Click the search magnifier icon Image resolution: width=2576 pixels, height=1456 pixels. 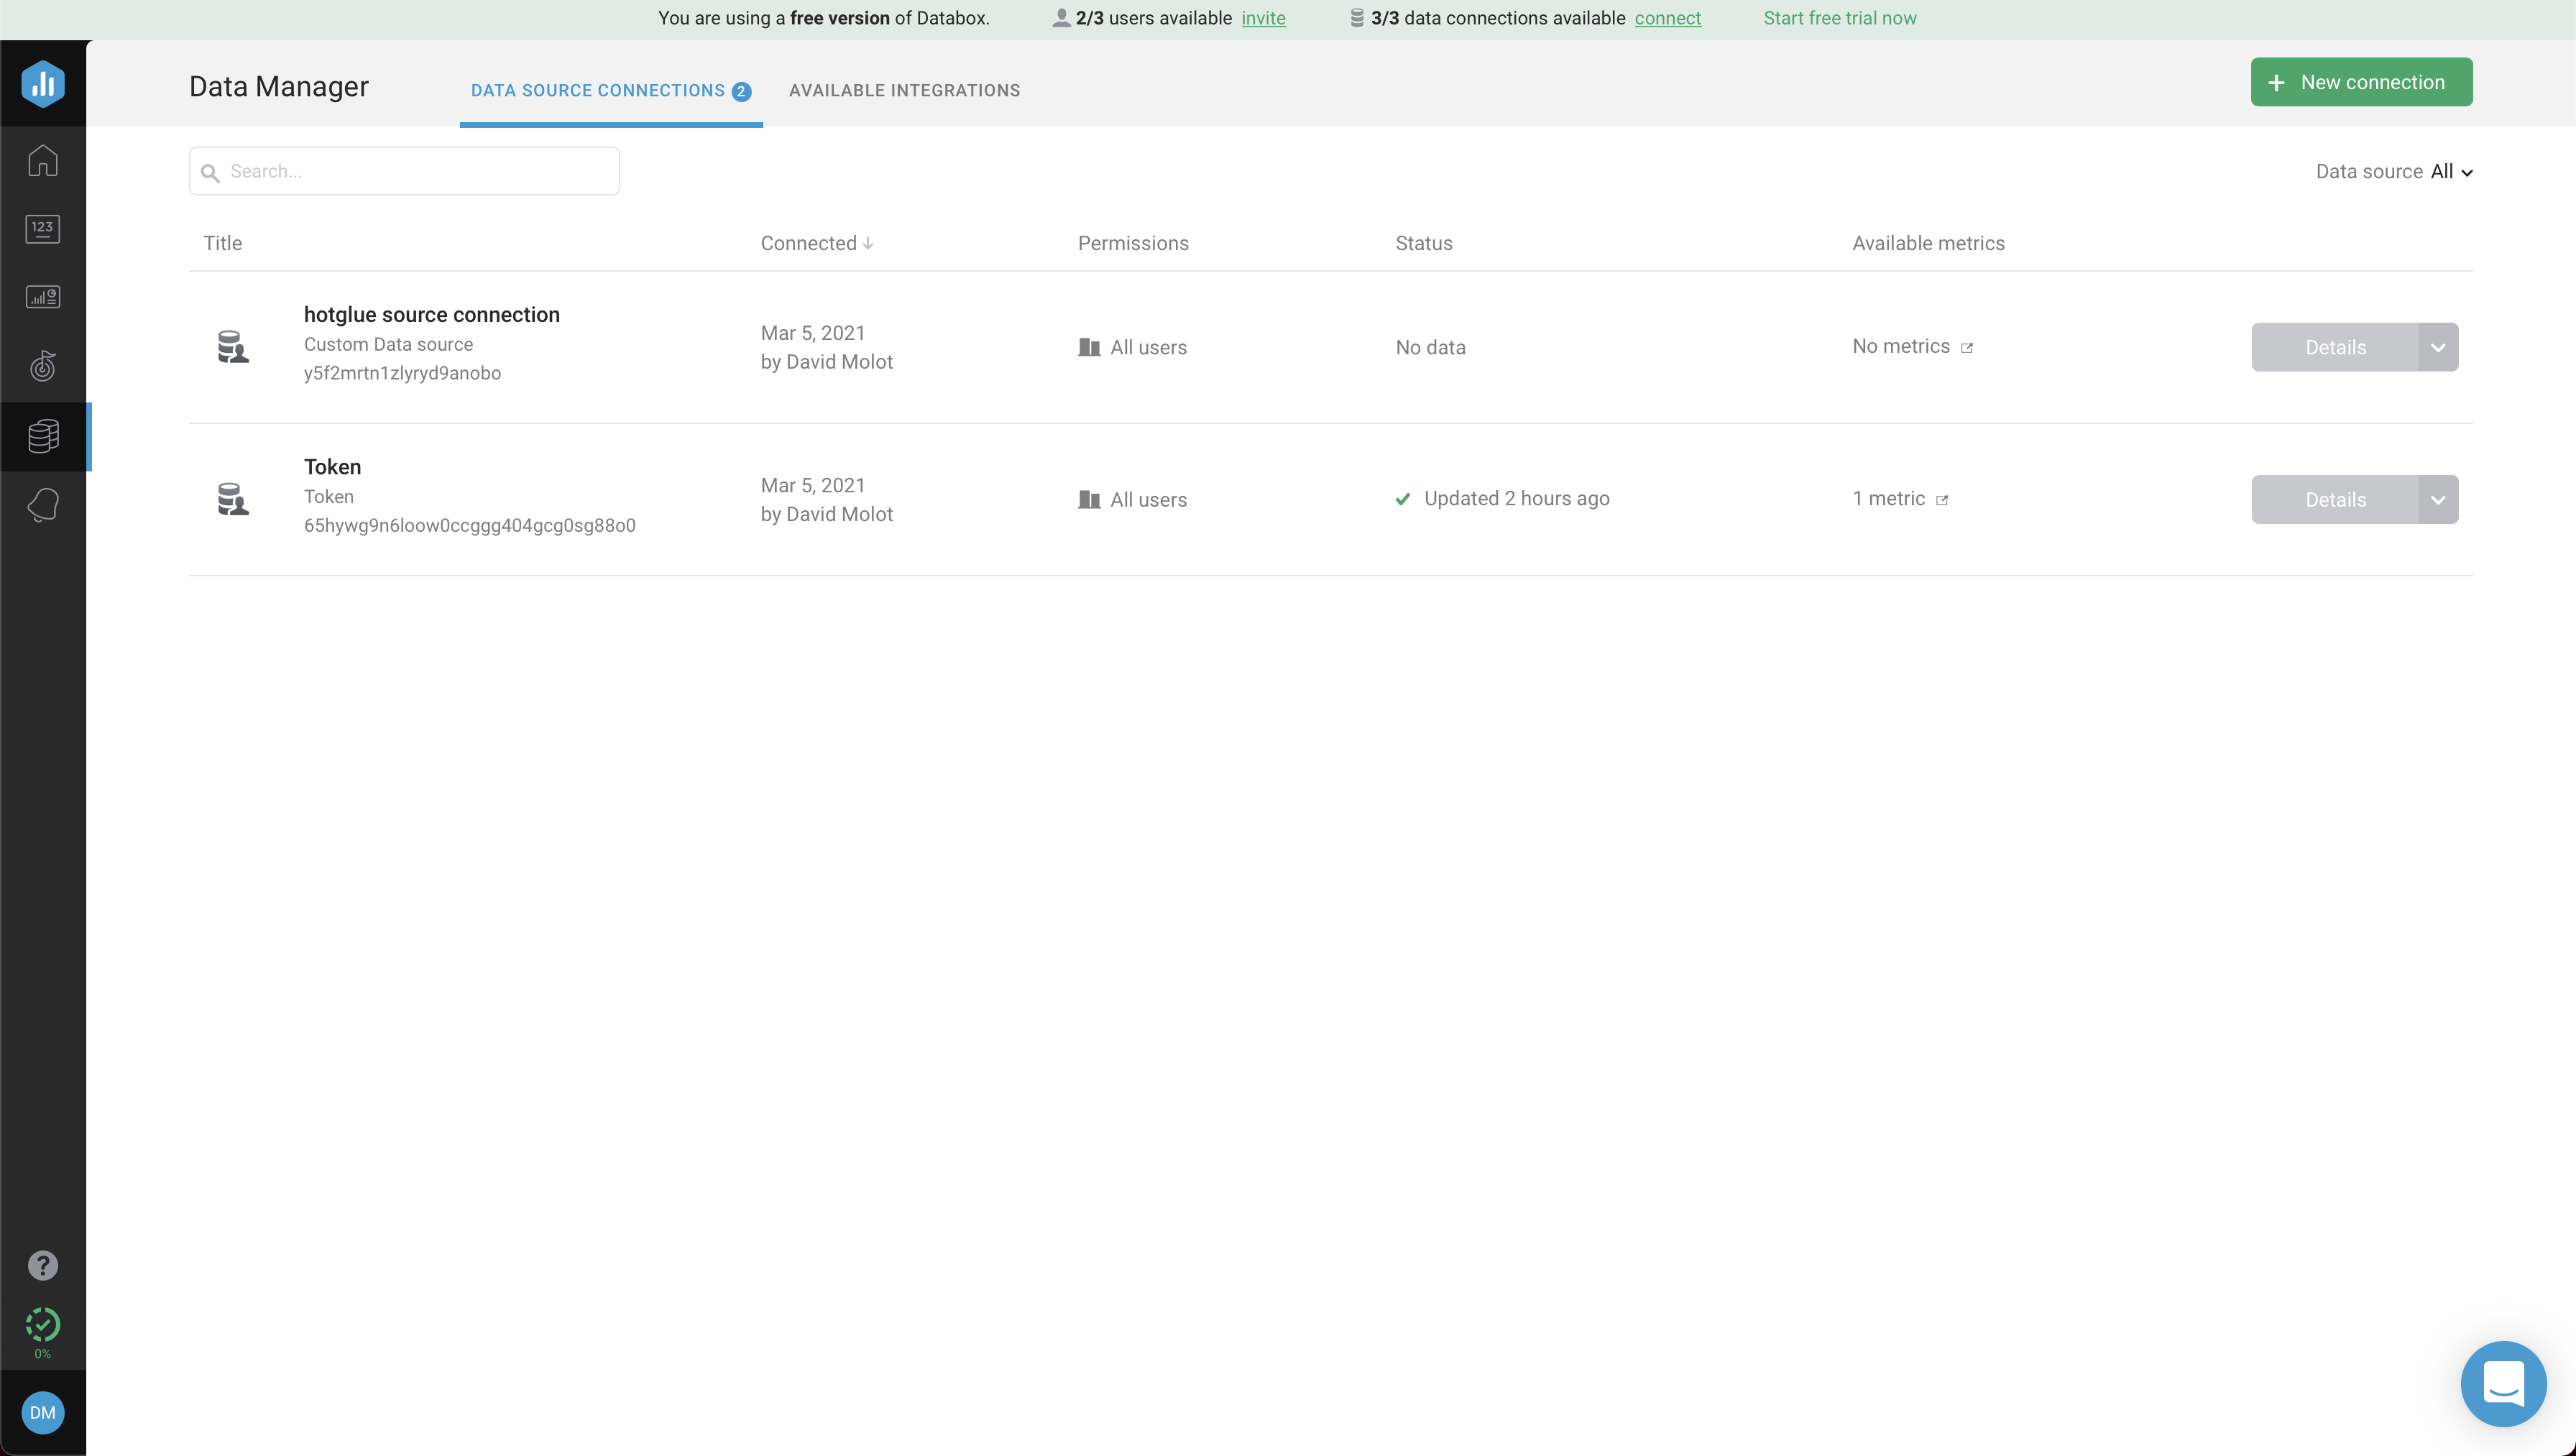210,173
